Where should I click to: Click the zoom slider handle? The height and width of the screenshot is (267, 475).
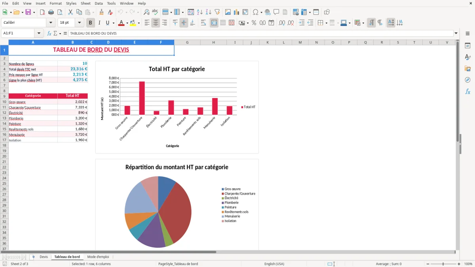(x=443, y=264)
